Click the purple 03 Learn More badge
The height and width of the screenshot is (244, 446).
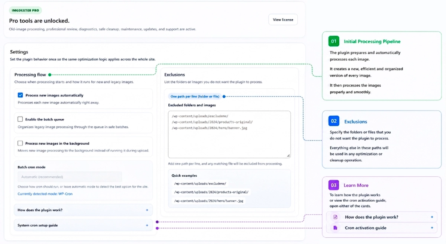pyautogui.click(x=334, y=185)
